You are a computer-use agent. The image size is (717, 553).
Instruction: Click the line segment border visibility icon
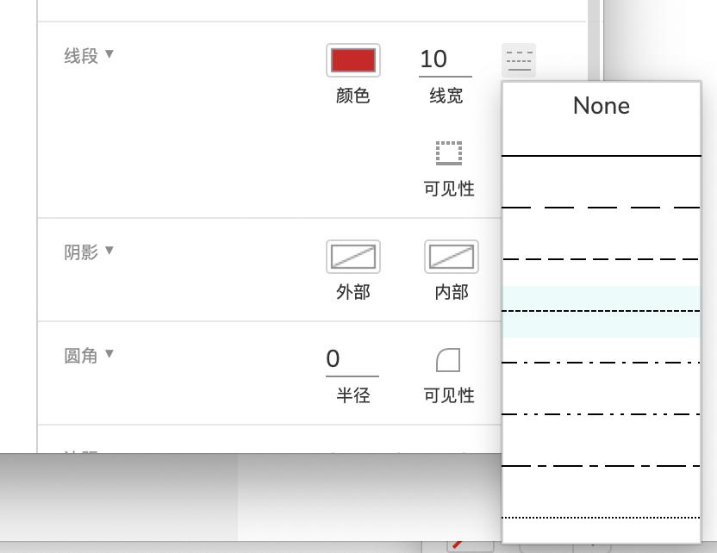448,153
